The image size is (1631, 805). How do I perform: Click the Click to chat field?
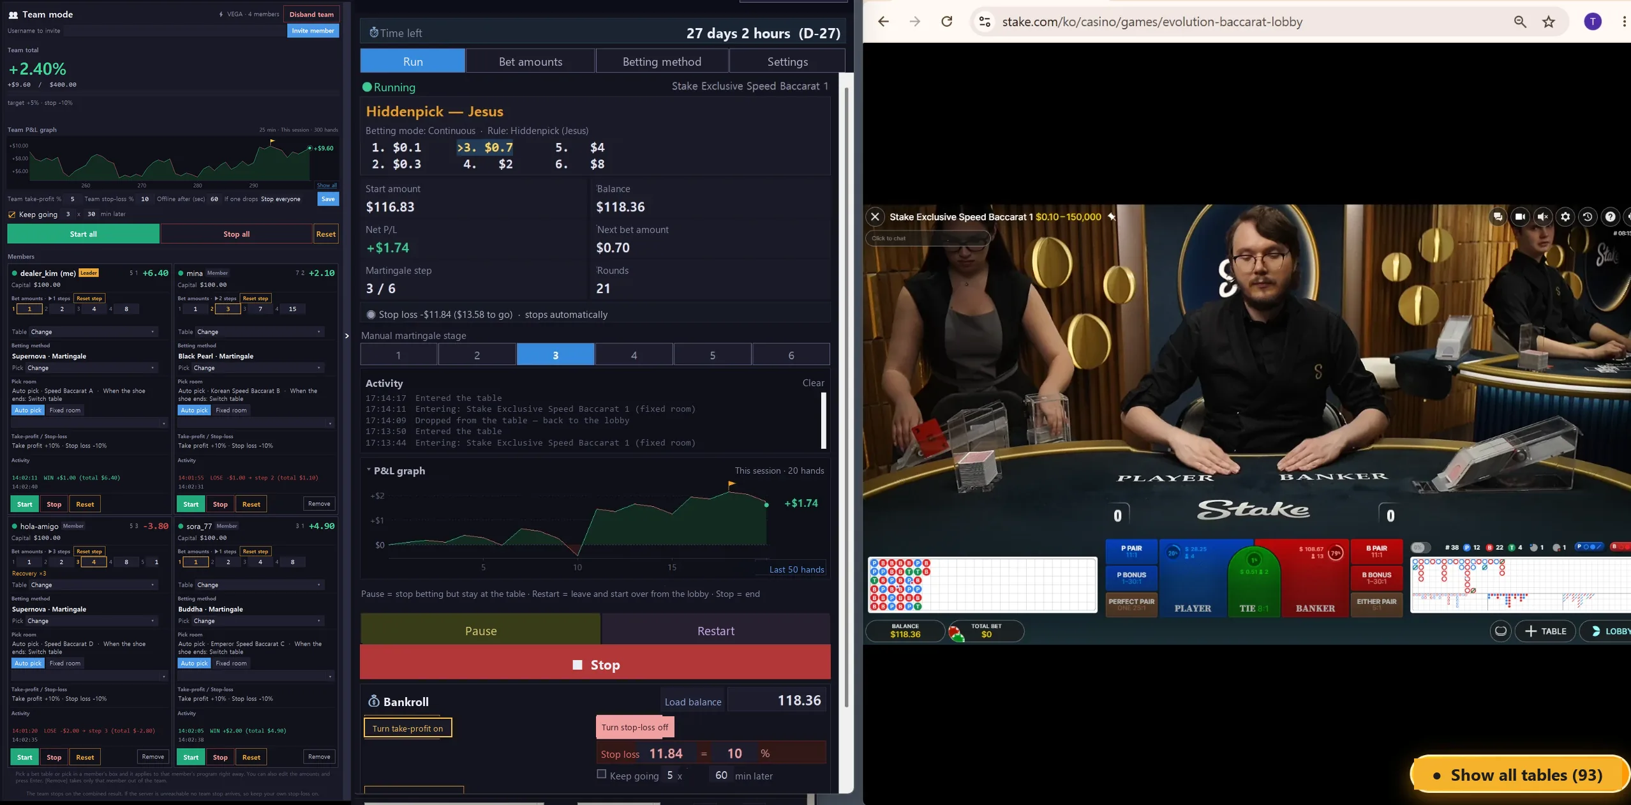[x=928, y=238]
